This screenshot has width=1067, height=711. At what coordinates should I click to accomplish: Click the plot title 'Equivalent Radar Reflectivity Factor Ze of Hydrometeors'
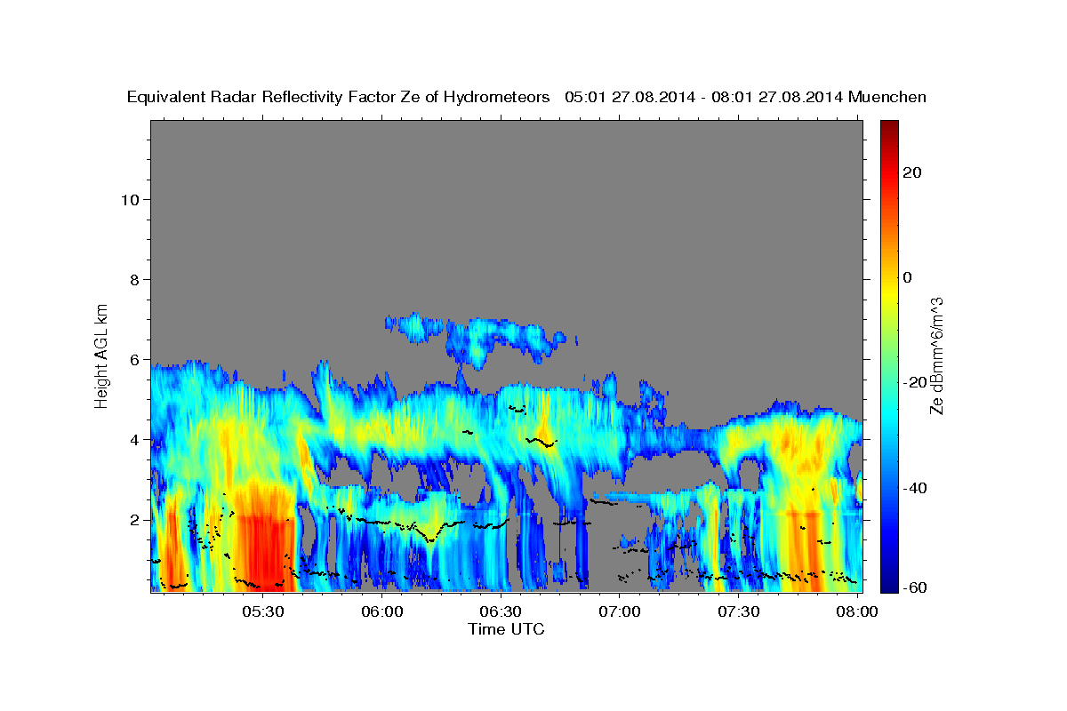(338, 98)
